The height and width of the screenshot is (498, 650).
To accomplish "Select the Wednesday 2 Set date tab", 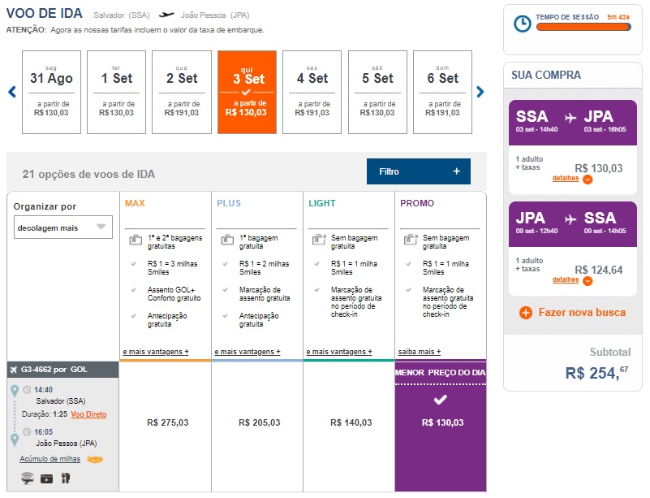I will click(x=182, y=92).
